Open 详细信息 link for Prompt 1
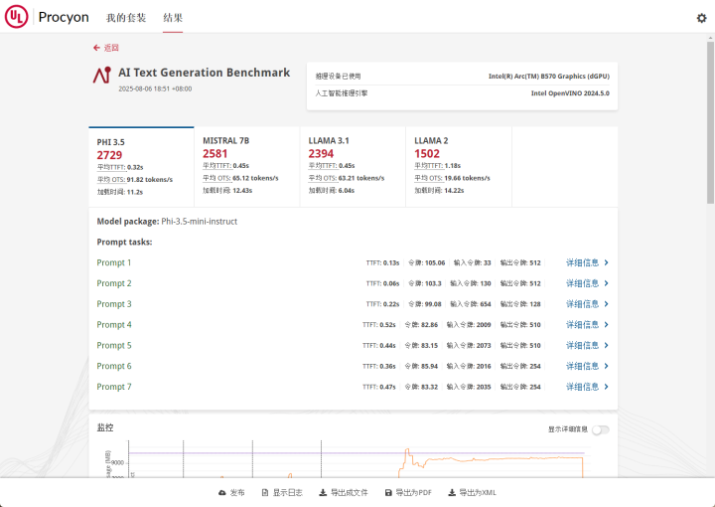 coord(582,262)
